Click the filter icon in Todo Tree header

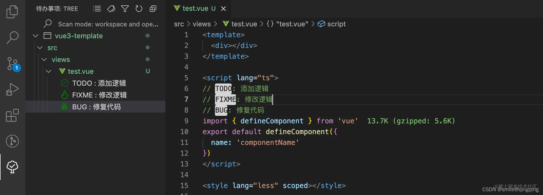[125, 9]
